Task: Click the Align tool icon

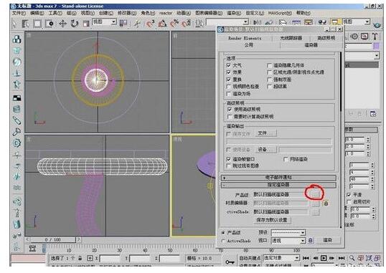Action: pos(268,23)
